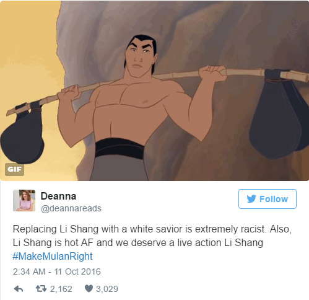Click the 'Follow' label text

tap(274, 199)
